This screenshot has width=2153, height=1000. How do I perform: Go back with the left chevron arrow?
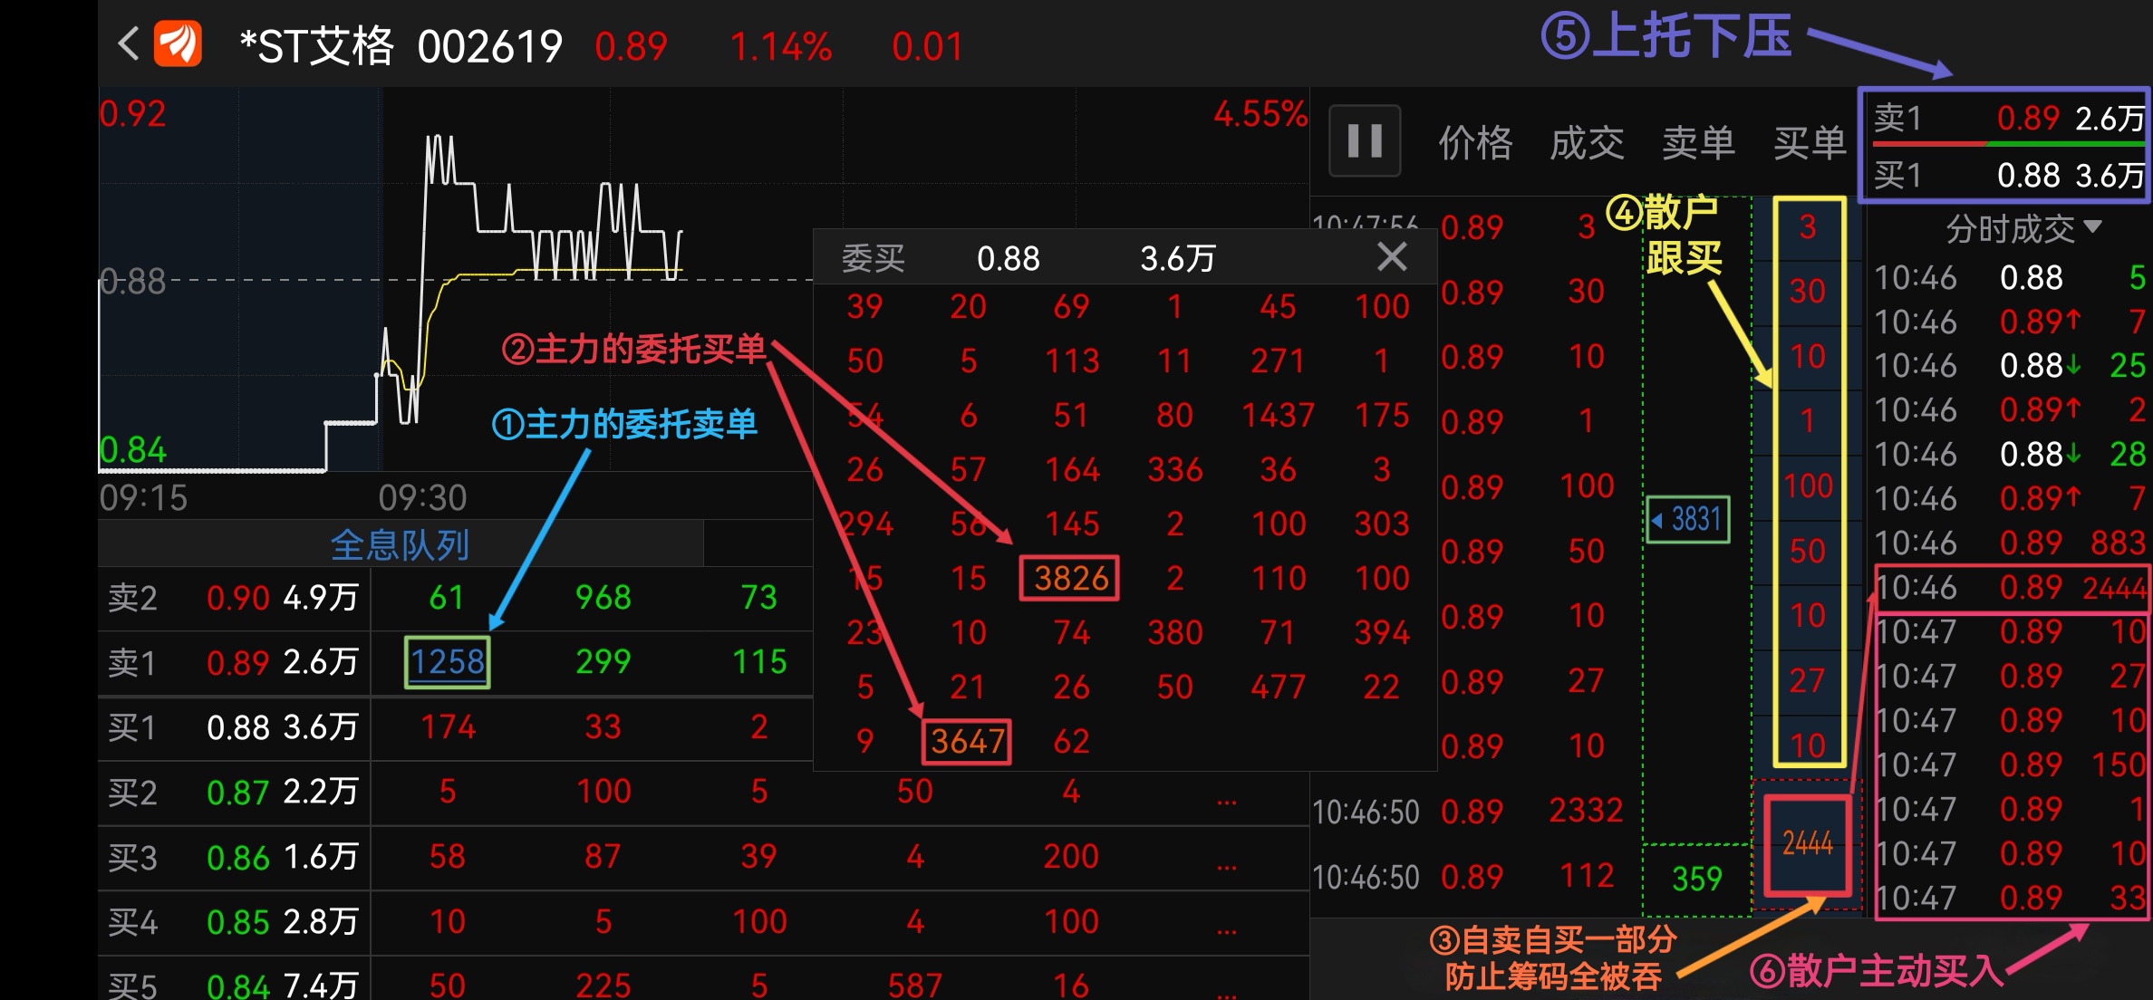coord(129,43)
